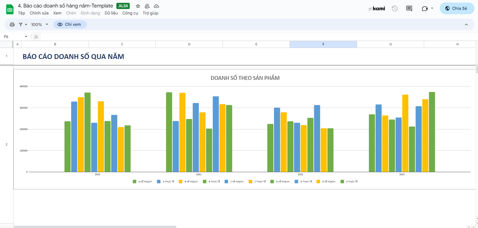Click the C THỰC TẾ legend label
The width and height of the screenshot is (478, 228).
[x=260, y=182]
